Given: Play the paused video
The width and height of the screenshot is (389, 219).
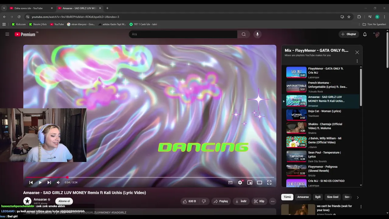Looking at the screenshot, I should click(x=40, y=182).
